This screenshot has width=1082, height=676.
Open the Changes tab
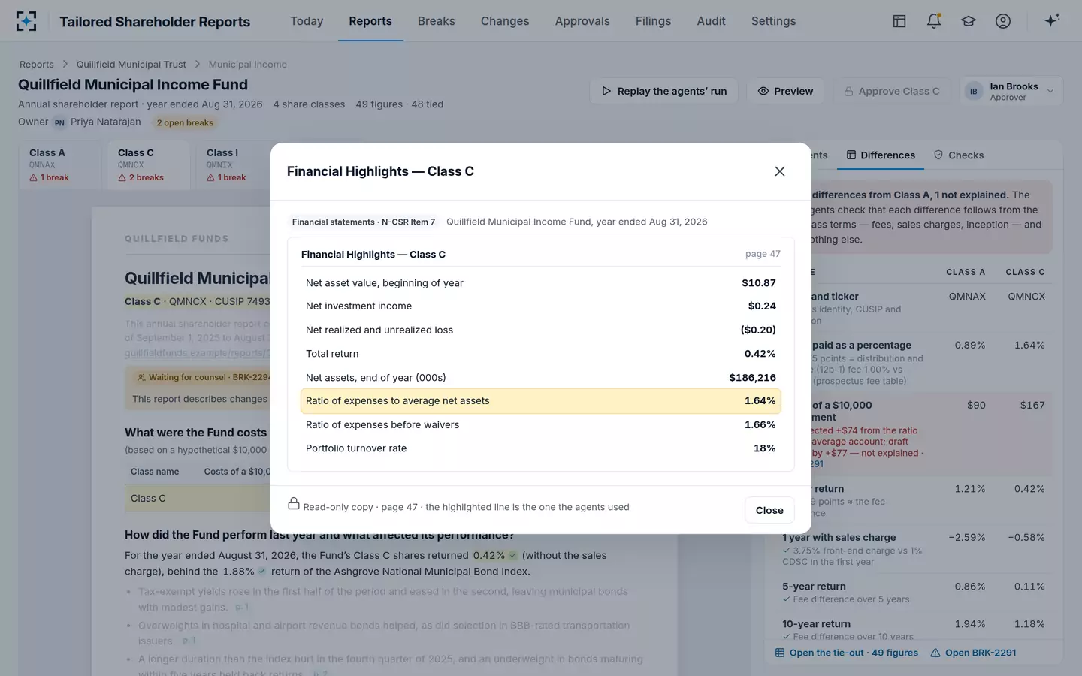(x=505, y=21)
